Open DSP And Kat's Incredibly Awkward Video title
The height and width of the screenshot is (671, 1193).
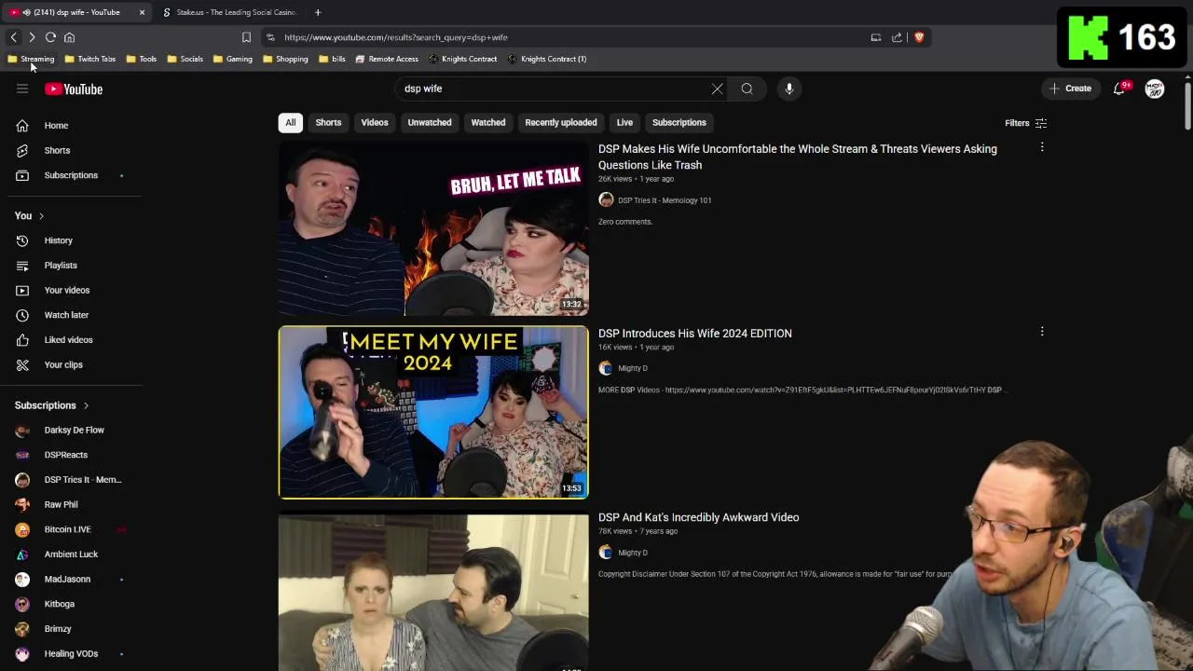pyautogui.click(x=698, y=517)
